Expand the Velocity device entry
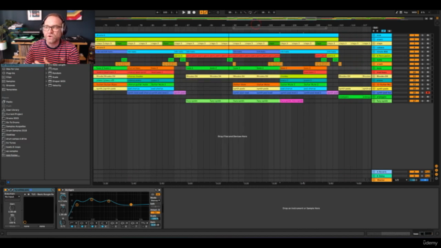 click(47, 85)
